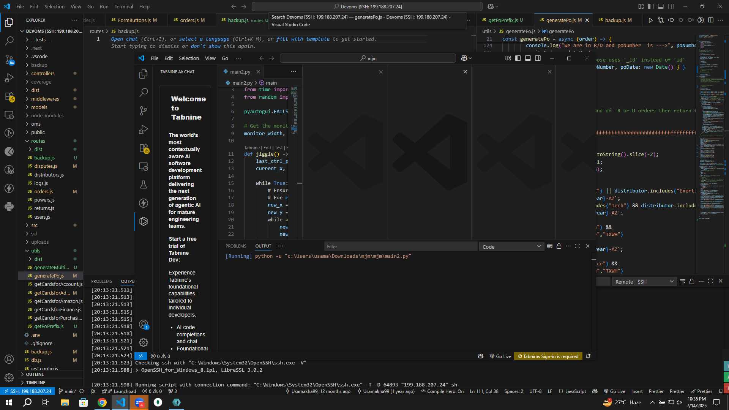Open remote indicator icon in the mjm status bar
The height and width of the screenshot is (410, 729).
(x=140, y=356)
